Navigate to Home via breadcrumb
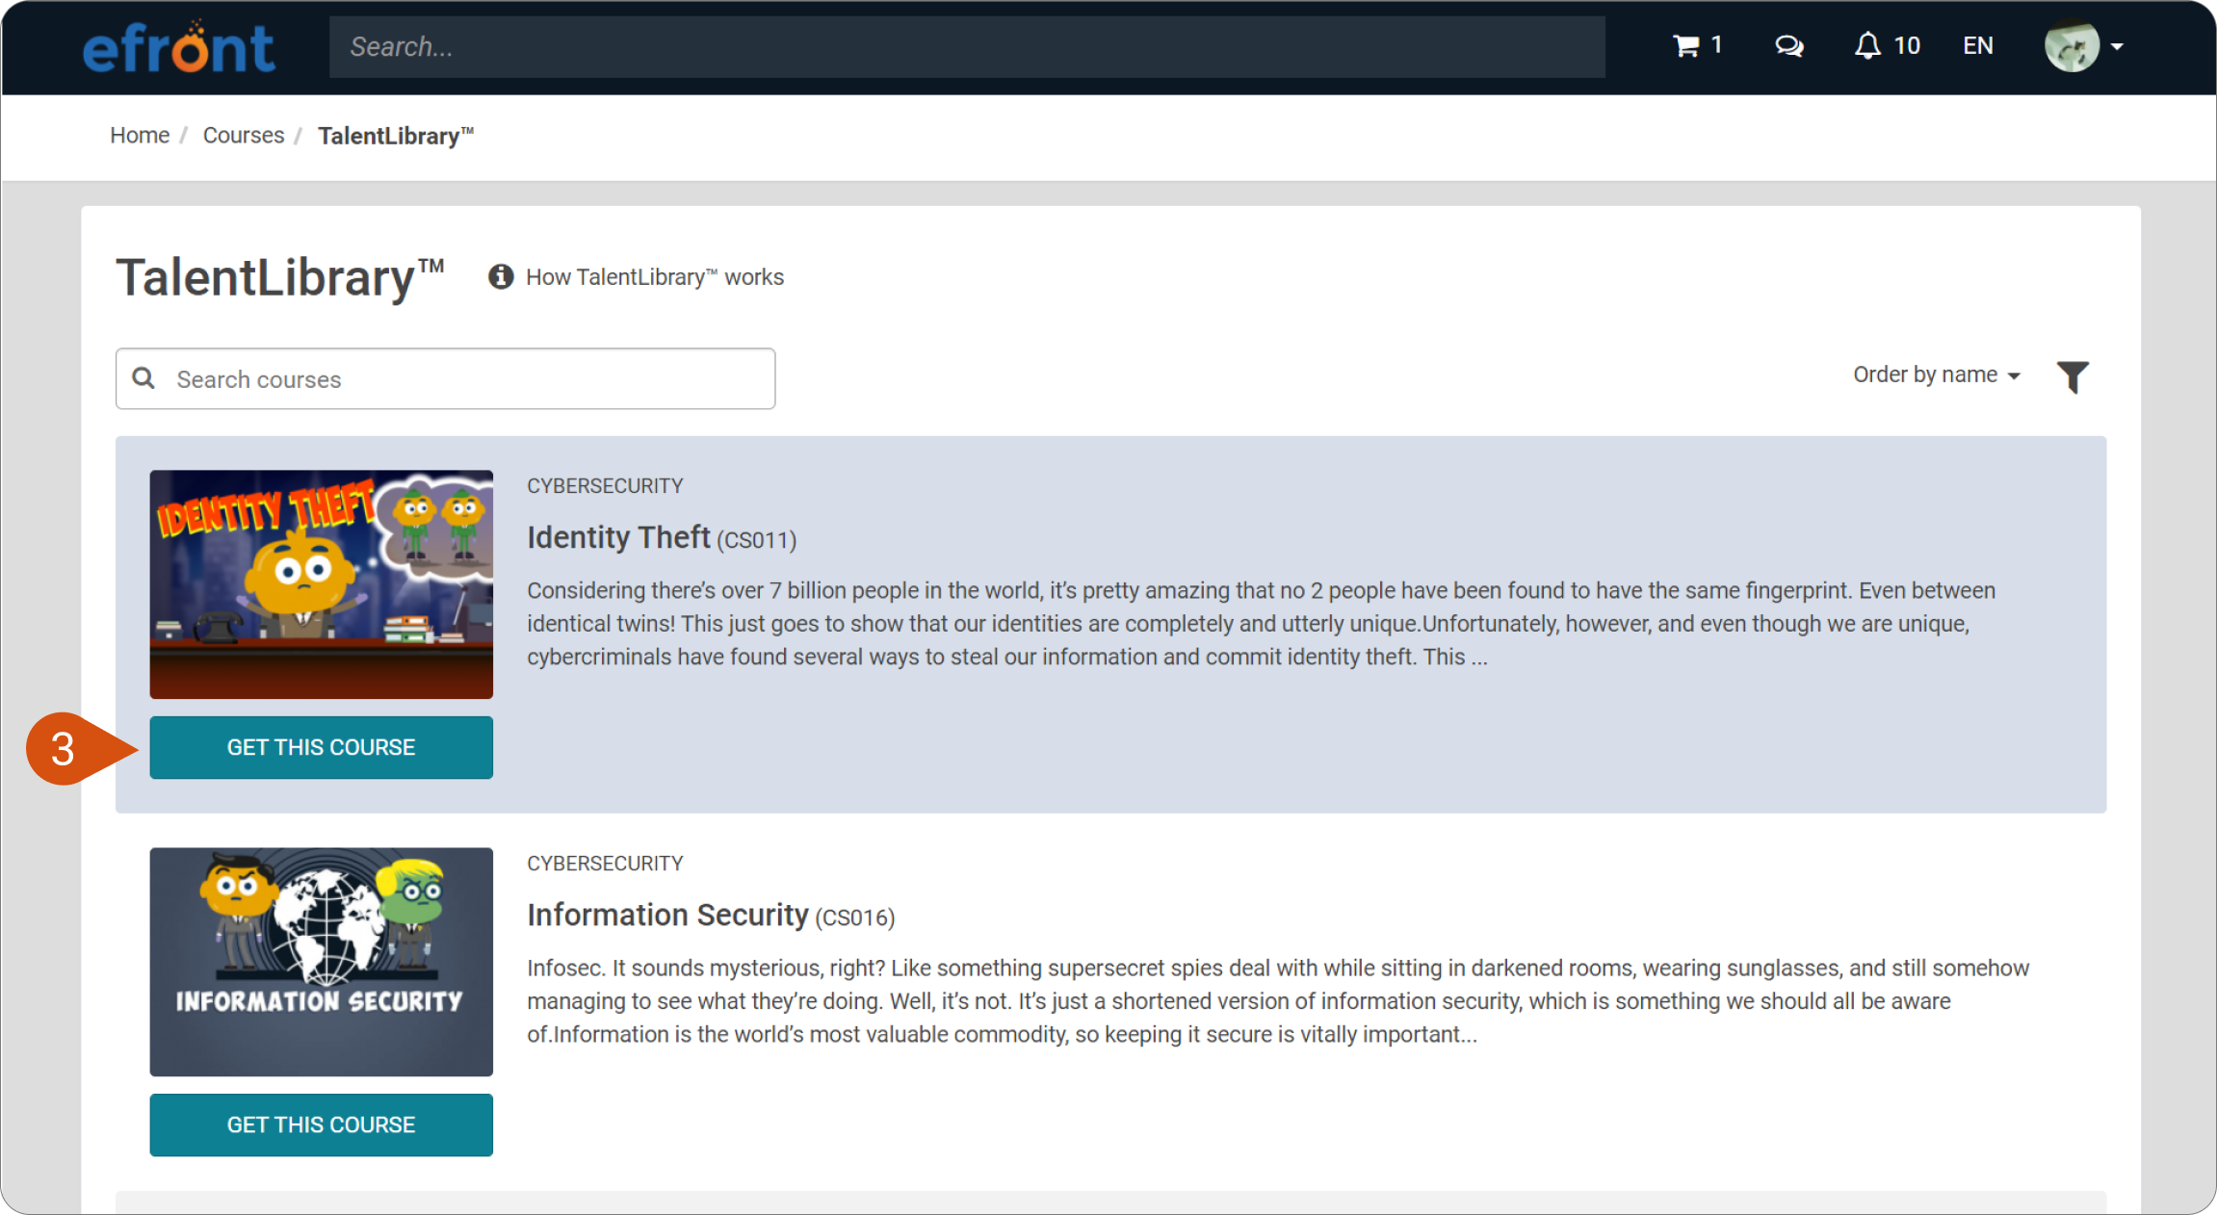 pyautogui.click(x=139, y=135)
